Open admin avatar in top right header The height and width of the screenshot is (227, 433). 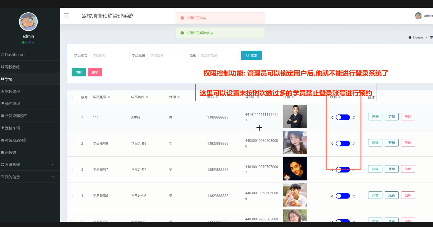(x=418, y=16)
